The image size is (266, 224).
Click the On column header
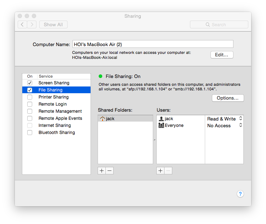30,76
